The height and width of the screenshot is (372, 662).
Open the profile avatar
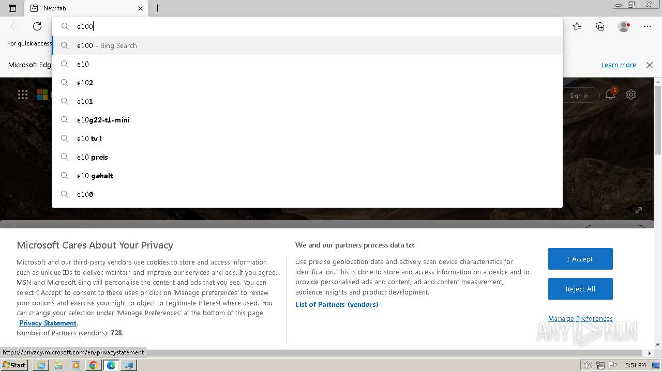[624, 26]
